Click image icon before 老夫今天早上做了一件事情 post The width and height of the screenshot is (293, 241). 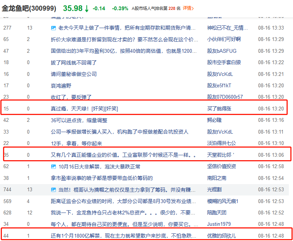tap(54, 28)
